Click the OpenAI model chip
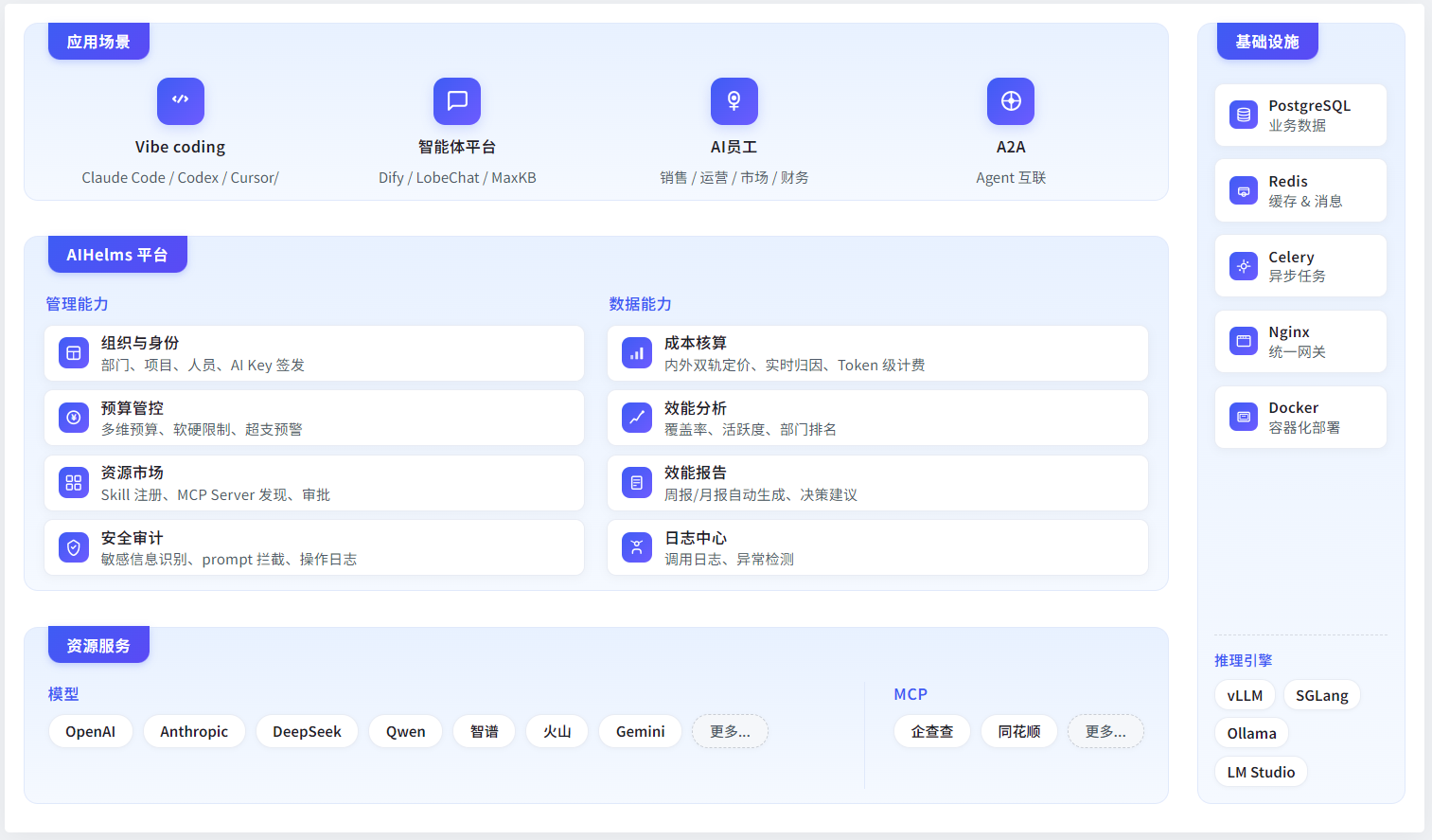 90,731
